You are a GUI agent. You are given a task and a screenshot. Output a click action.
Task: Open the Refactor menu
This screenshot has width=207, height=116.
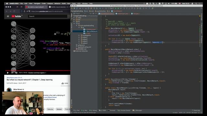click(x=57, y=4)
